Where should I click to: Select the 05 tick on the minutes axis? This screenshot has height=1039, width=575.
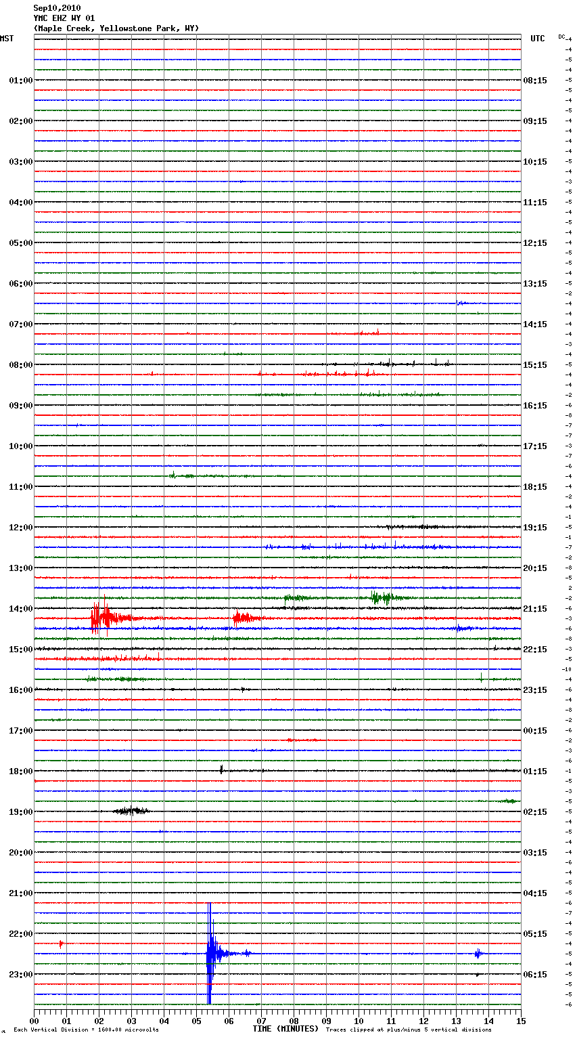pos(196,1021)
